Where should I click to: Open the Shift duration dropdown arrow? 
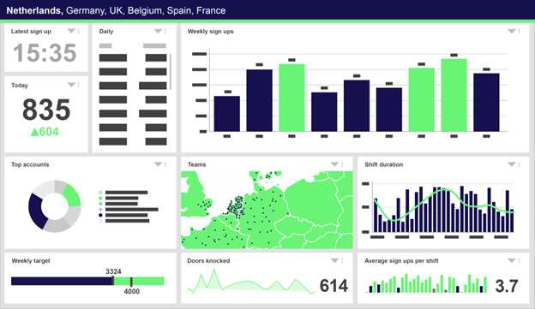[512, 164]
